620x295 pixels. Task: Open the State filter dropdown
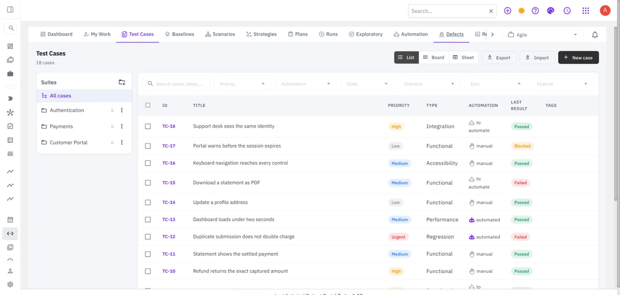pyautogui.click(x=367, y=84)
